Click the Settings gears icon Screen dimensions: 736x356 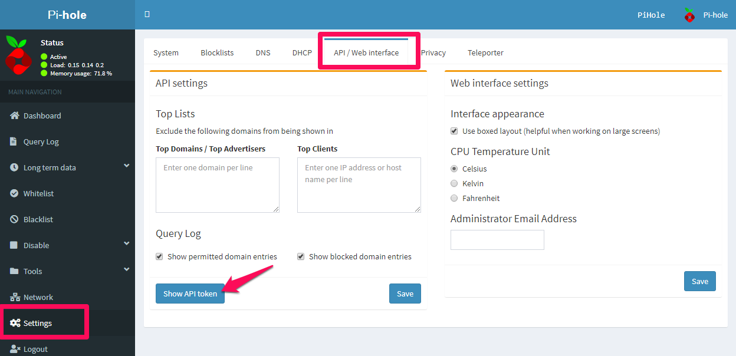[15, 323]
